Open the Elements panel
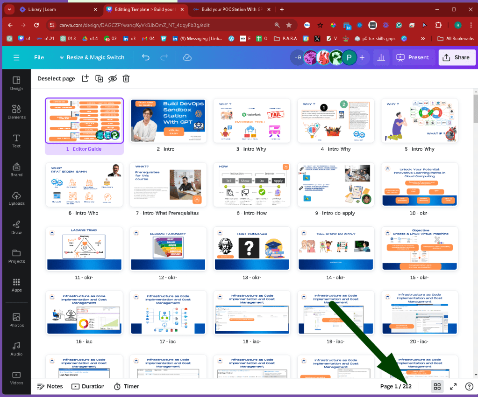Viewport: 478px width, 397px height. click(16, 112)
